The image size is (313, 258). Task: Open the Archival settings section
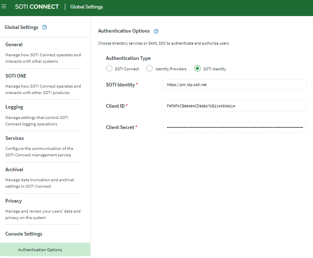coord(14,170)
